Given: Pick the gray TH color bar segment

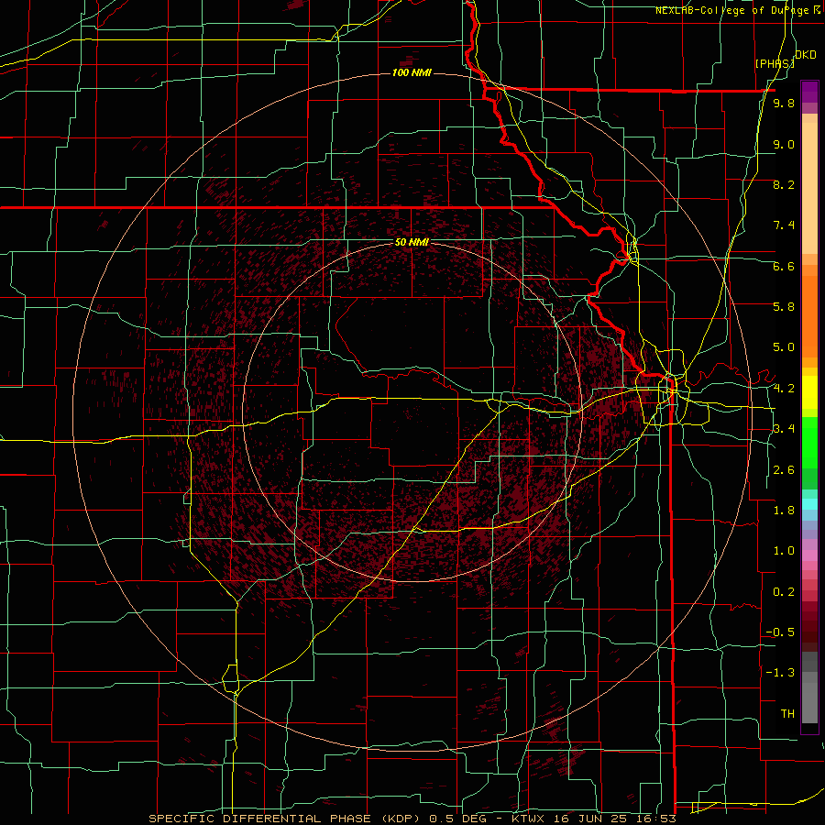Looking at the screenshot, I should pyautogui.click(x=809, y=702).
